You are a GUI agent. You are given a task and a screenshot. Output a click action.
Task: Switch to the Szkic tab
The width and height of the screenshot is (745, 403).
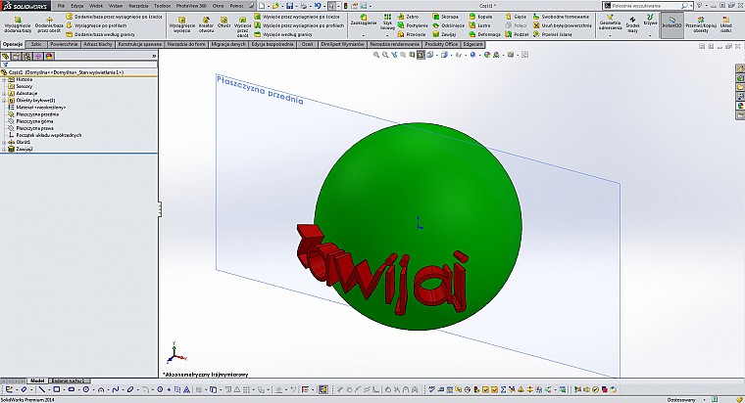click(x=36, y=44)
